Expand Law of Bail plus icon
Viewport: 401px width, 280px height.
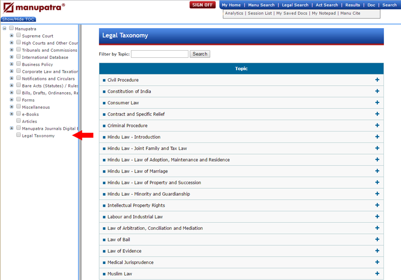click(x=377, y=239)
